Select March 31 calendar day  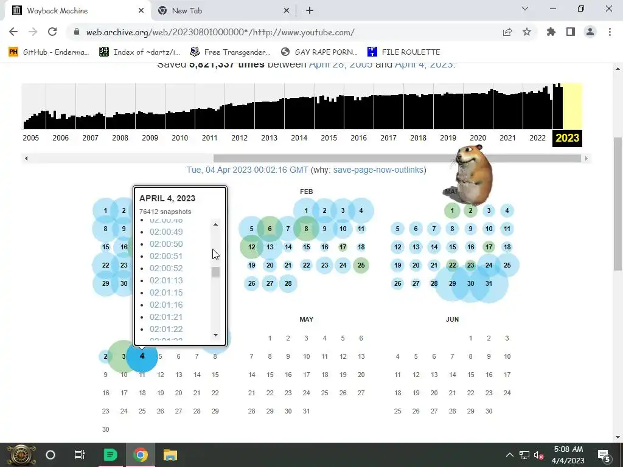click(489, 283)
